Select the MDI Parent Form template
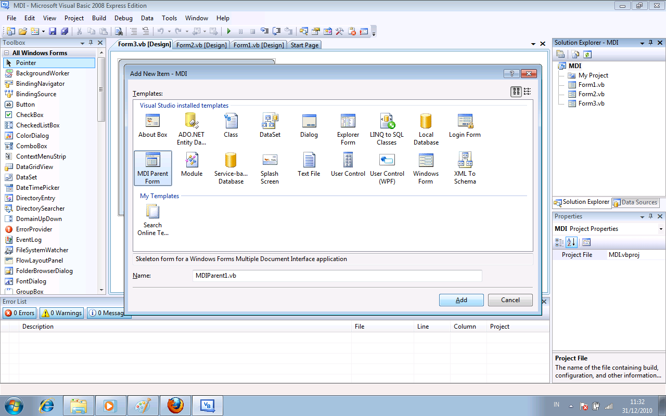This screenshot has height=416, width=666. point(152,168)
